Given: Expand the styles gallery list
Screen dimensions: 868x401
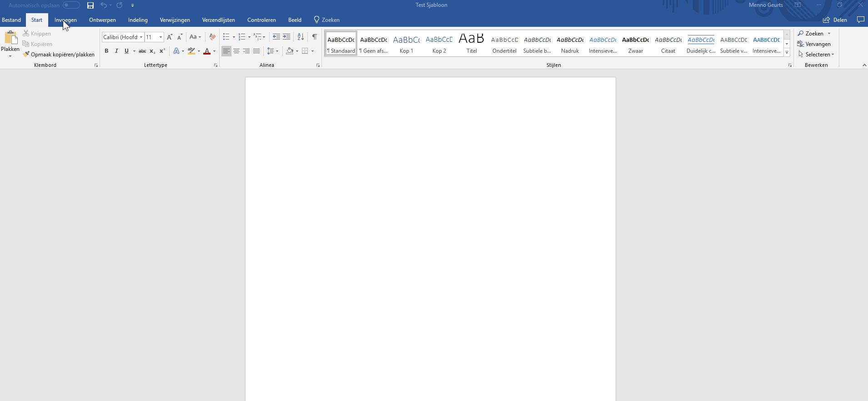Looking at the screenshot, I should point(787,53).
